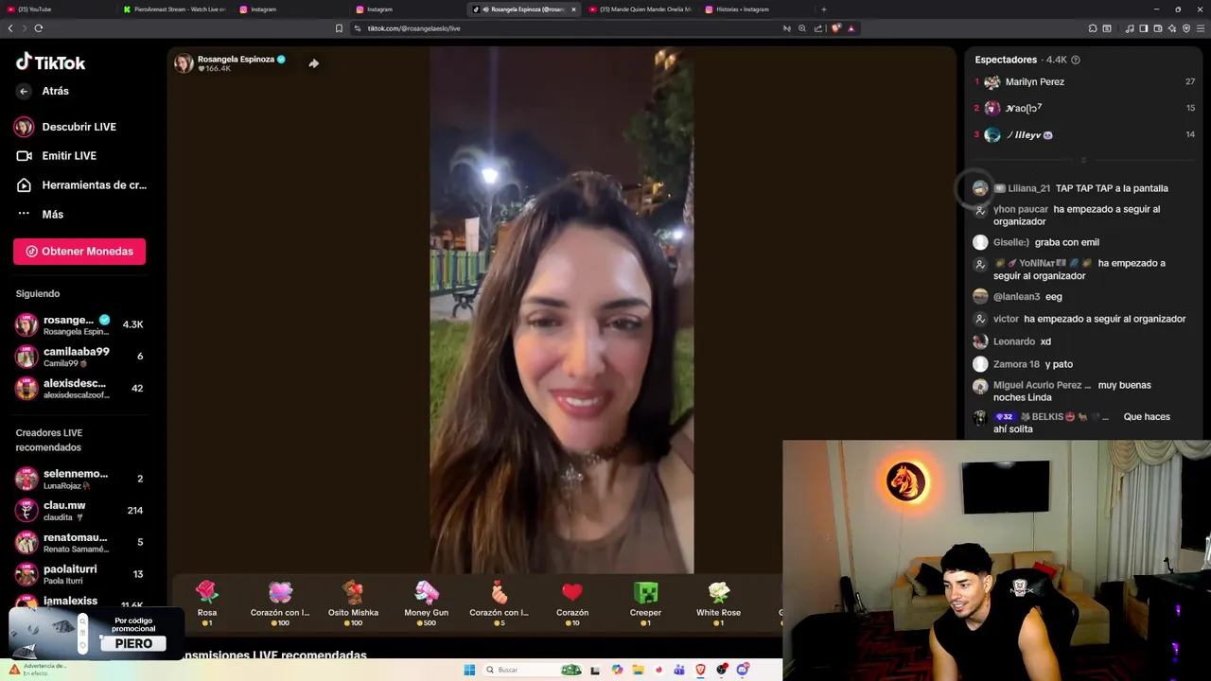
Task: Click Obtener Monedas button
Action: pyautogui.click(x=79, y=252)
